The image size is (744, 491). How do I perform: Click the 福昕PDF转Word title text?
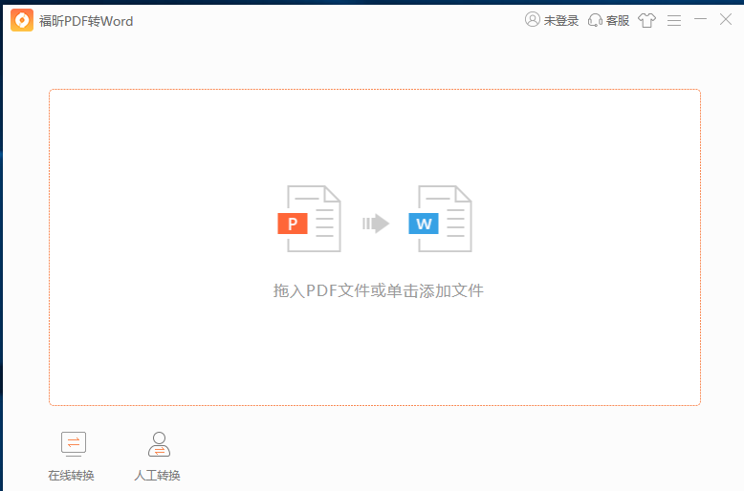86,21
